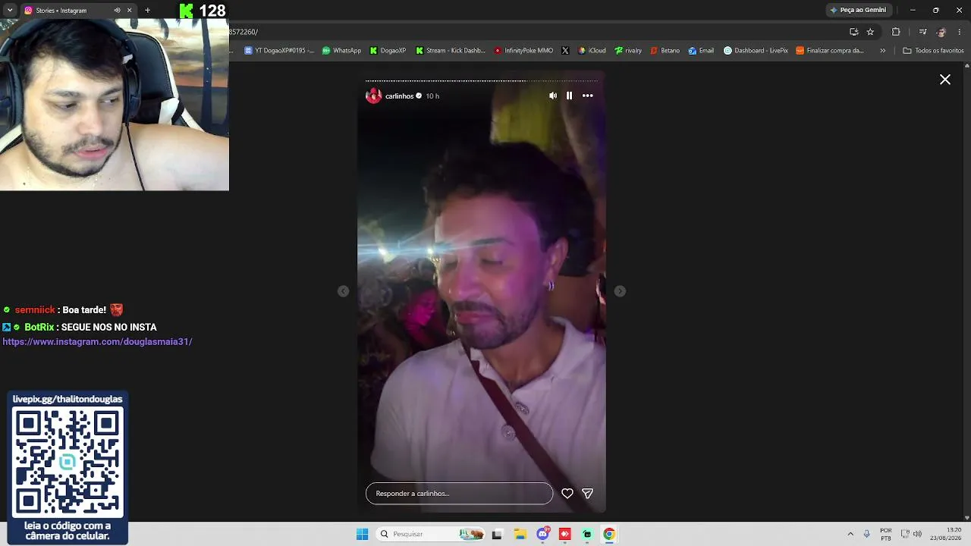Click the livepix.gg QR code
The width and height of the screenshot is (971, 546).
tap(68, 461)
